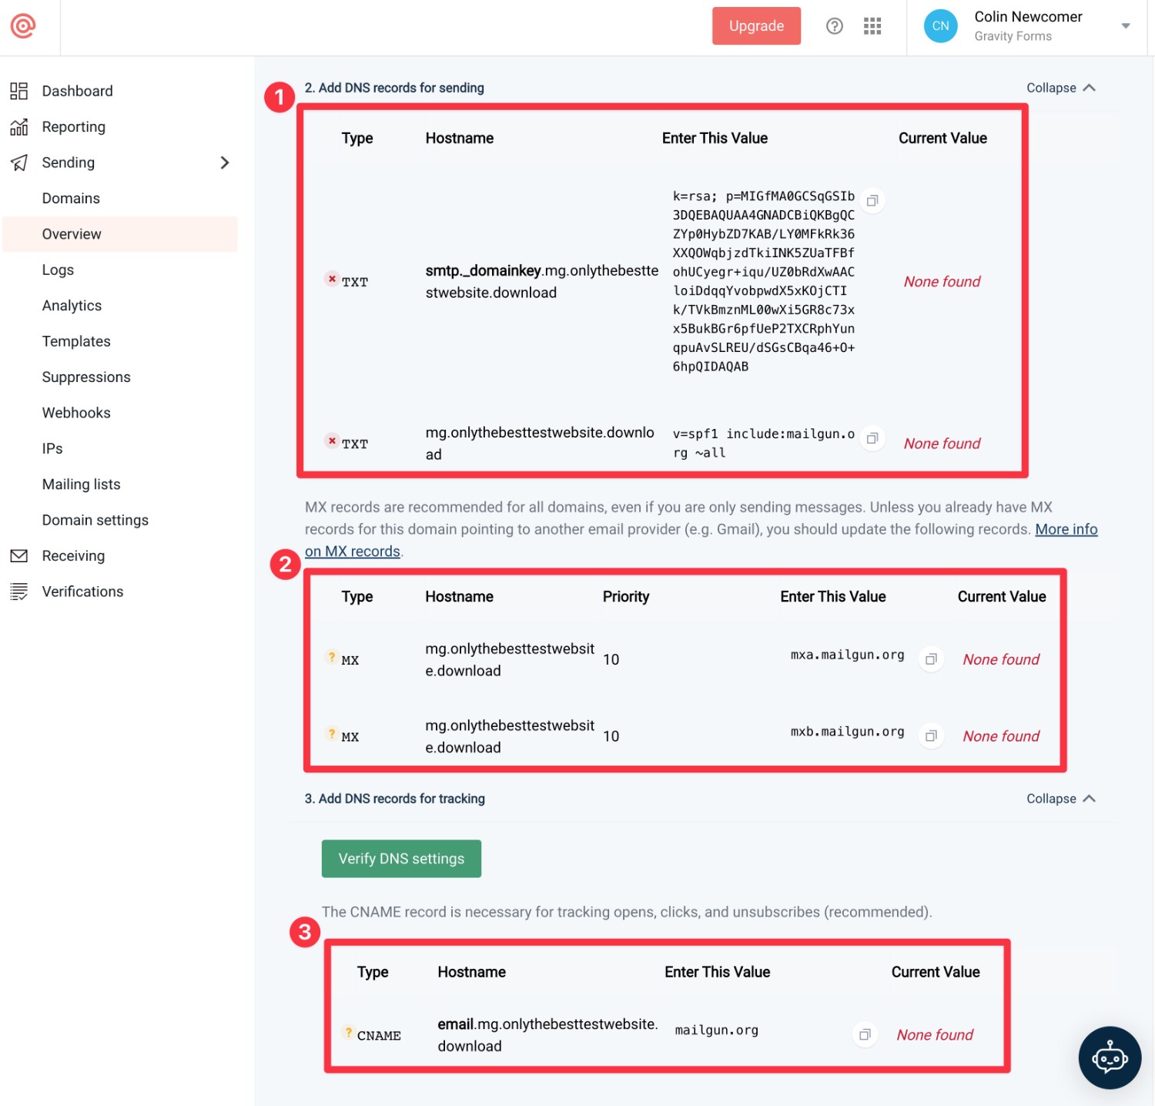Open the Reporting page
Viewport: 1155px width, 1106px height.
tap(74, 127)
